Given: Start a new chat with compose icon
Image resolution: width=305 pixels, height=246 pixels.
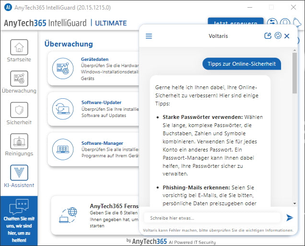Looking at the screenshot, I should coord(268,36).
